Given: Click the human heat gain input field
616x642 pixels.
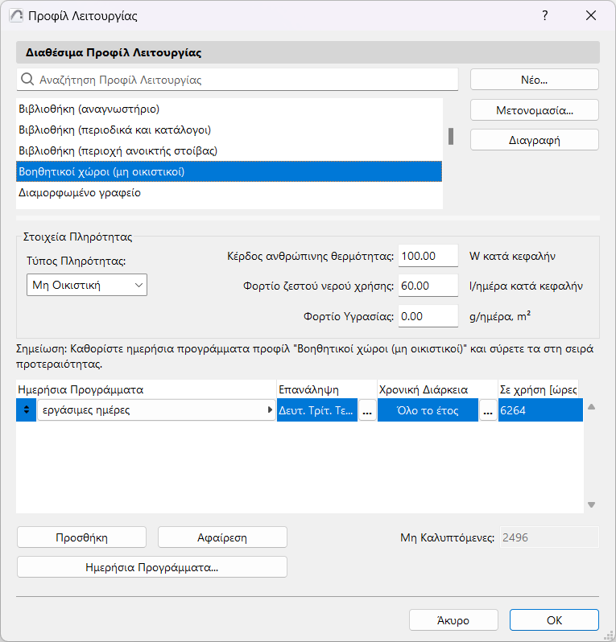Looking at the screenshot, I should click(428, 256).
